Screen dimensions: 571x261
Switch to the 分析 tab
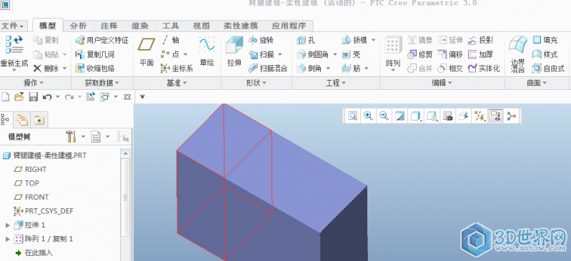pyautogui.click(x=79, y=26)
